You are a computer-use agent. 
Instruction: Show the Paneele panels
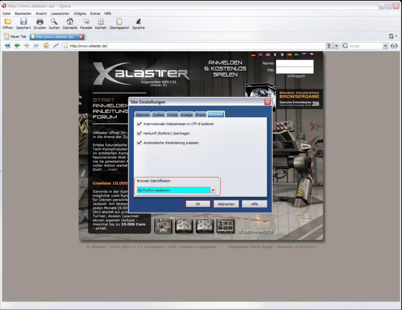pos(86,22)
